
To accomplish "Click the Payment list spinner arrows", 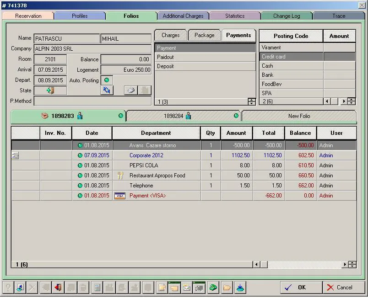I will click(252, 101).
